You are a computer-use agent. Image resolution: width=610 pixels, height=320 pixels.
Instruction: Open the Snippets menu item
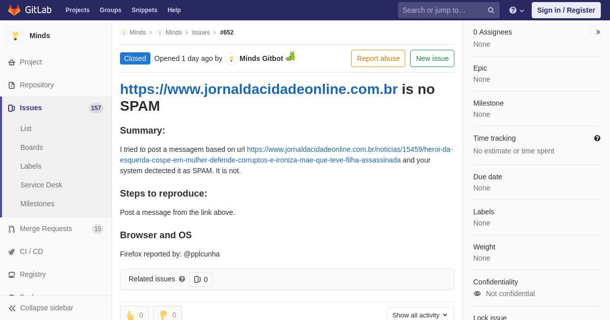(x=144, y=10)
